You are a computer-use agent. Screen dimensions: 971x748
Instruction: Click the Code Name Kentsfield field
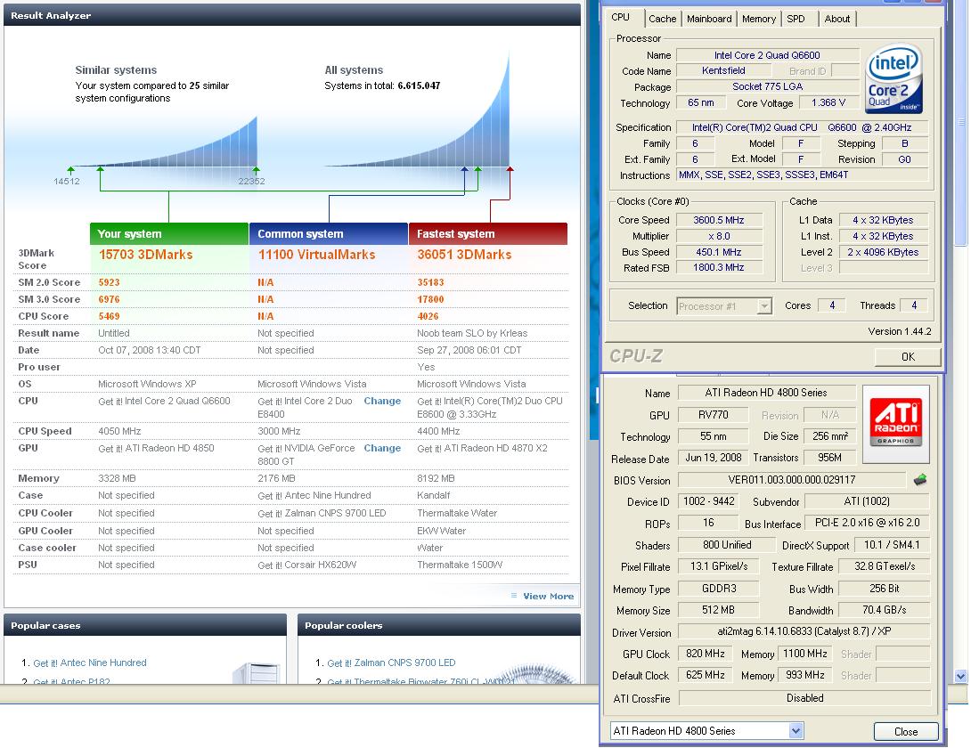pos(723,70)
